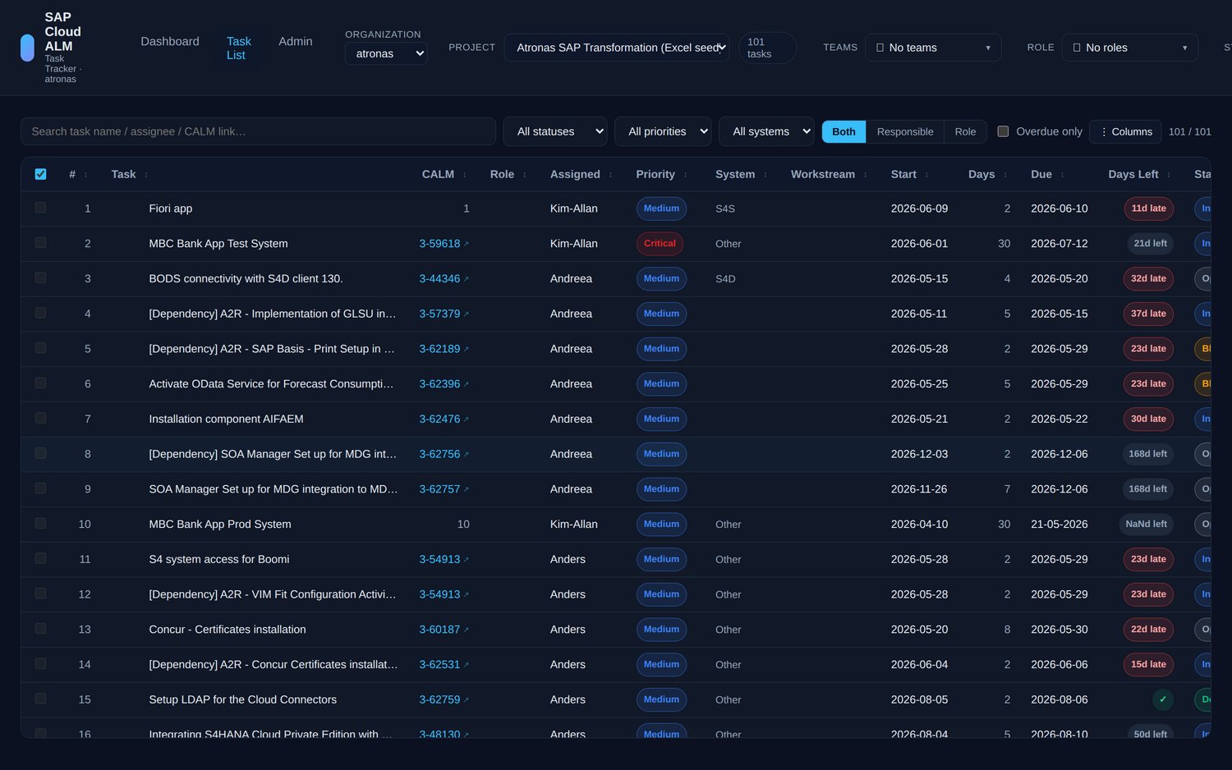This screenshot has height=770, width=1232.
Task: Click the green checkmark on the Setup LDAP row
Action: pos(1162,699)
